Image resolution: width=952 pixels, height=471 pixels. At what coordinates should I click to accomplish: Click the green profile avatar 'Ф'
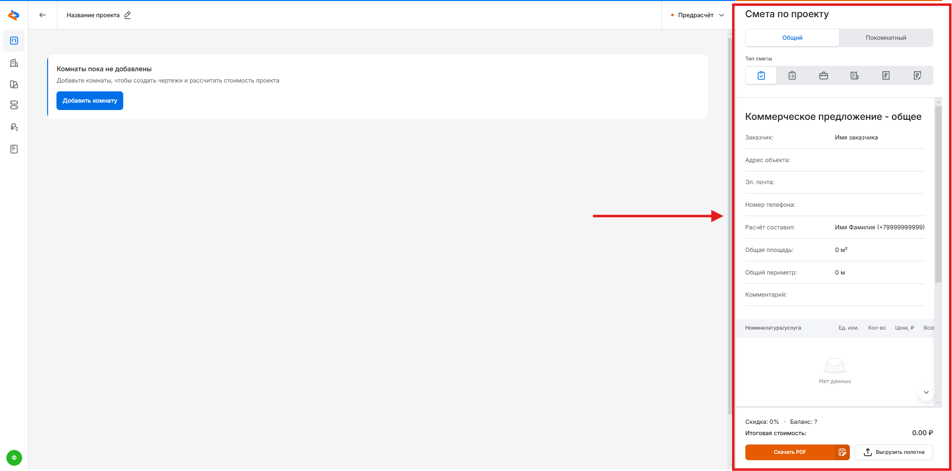tap(14, 458)
